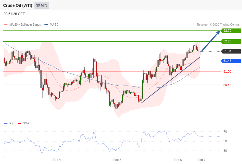
Task: Click the 50.45 red support value
Action: [227, 85]
